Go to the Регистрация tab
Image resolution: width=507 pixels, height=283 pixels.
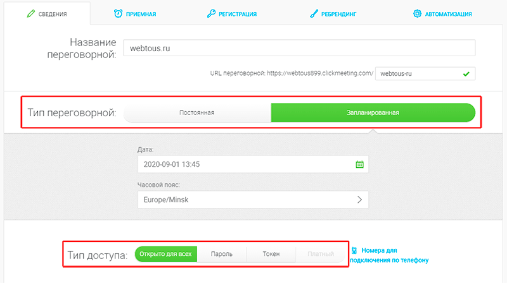[232, 14]
